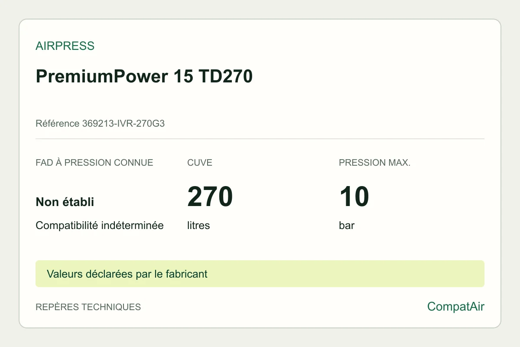Click the Compatibilité indéterminée text
The image size is (520, 347).
point(100,226)
